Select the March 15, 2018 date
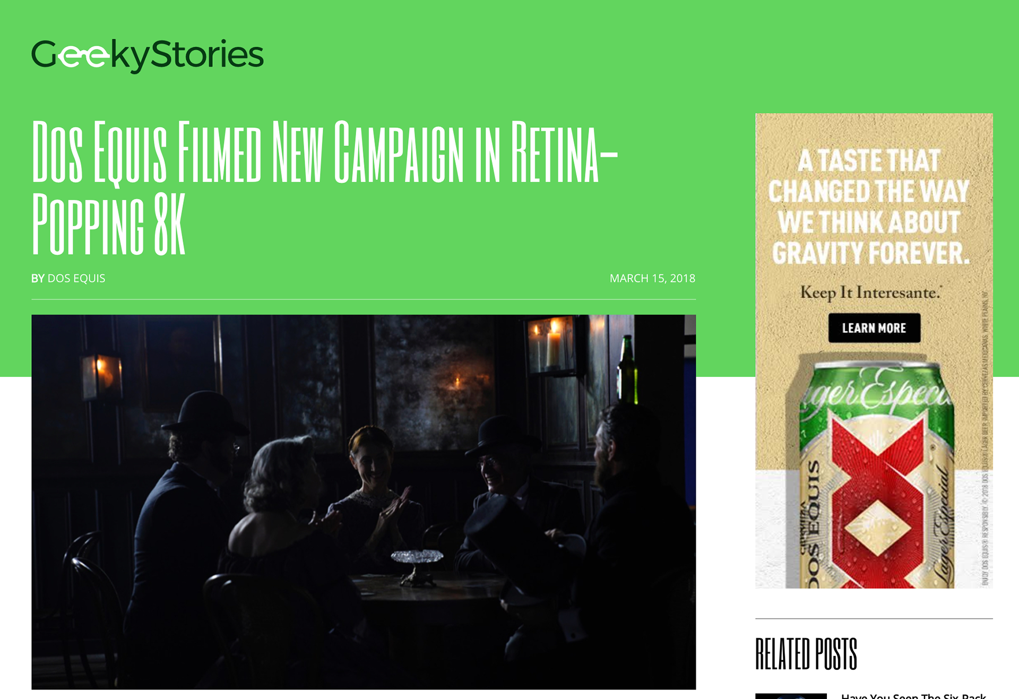The image size is (1019, 699). pos(652,278)
